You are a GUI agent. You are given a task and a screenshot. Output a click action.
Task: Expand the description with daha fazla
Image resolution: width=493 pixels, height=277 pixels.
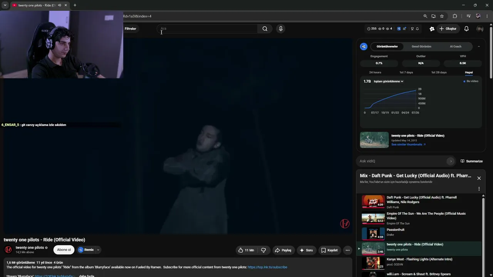pyautogui.click(x=87, y=275)
